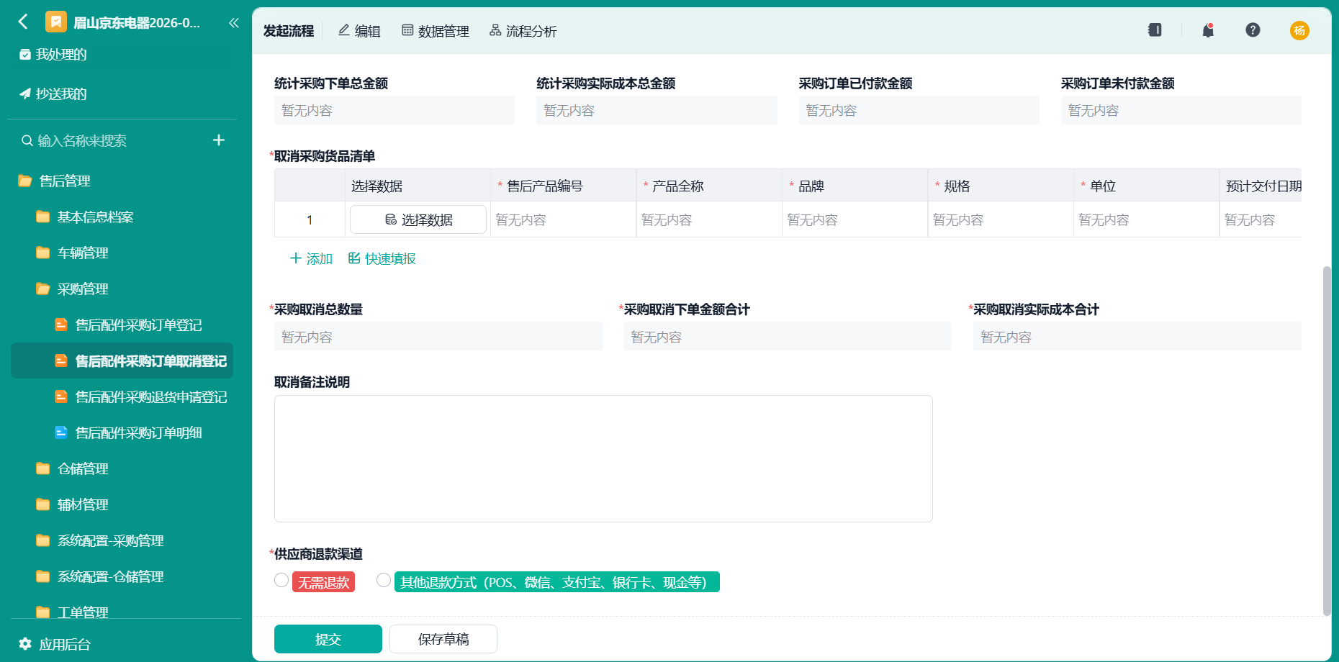
Task: Open notifications bell icon
Action: [1208, 30]
